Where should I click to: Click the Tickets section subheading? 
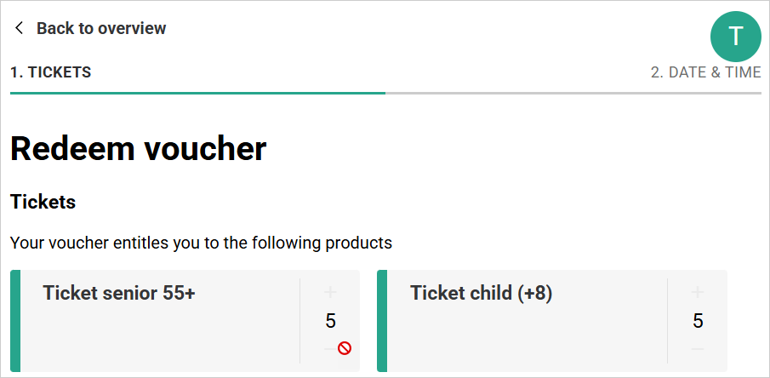(43, 202)
